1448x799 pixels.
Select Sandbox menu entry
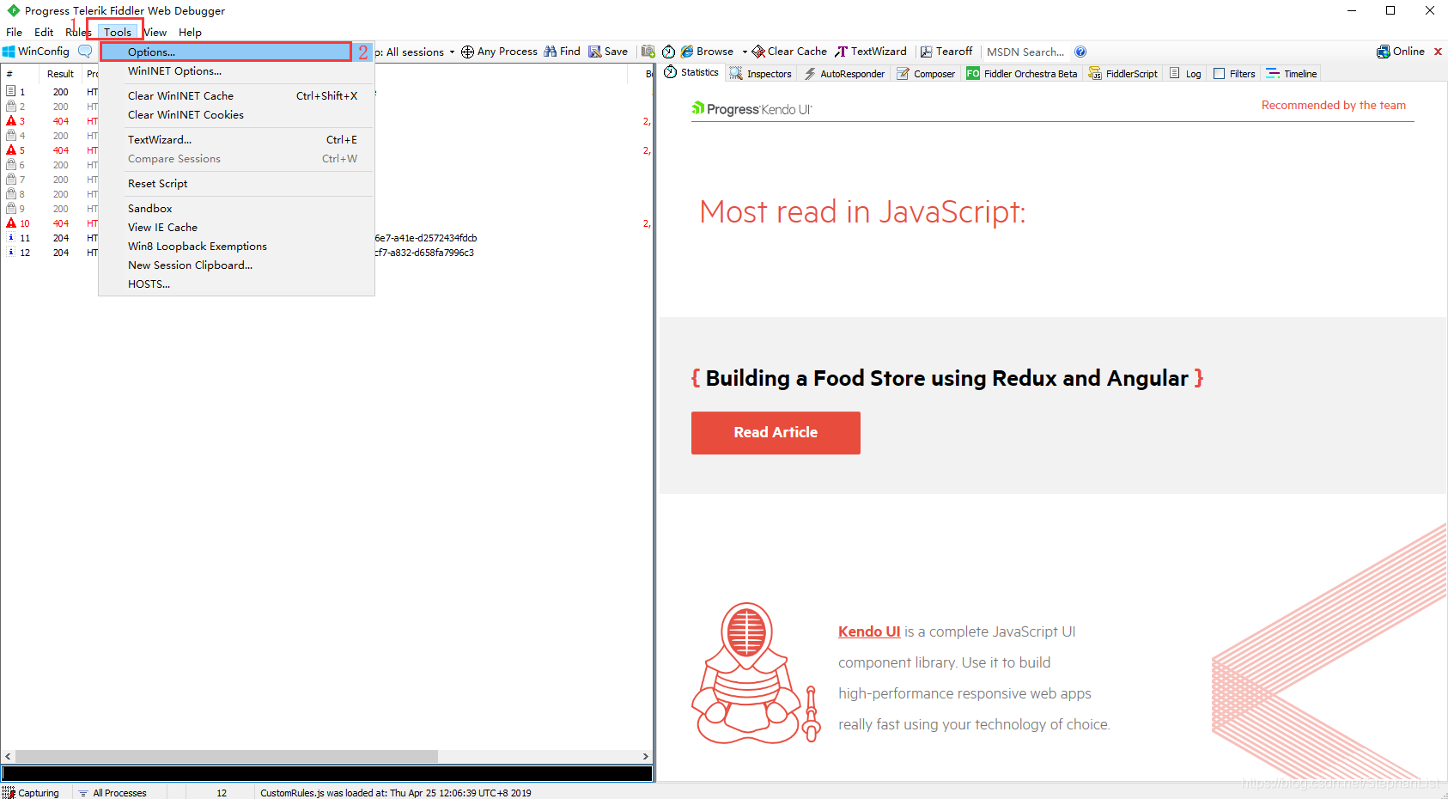(x=236, y=209)
